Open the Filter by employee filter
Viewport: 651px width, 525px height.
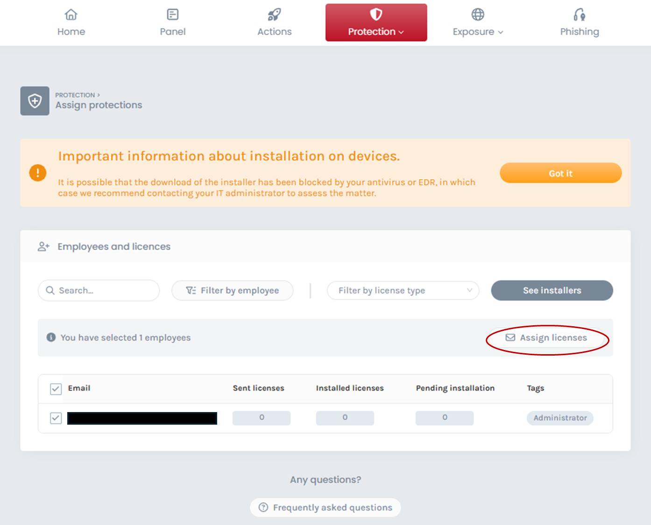click(232, 290)
